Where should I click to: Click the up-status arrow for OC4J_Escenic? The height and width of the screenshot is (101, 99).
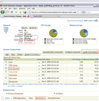[39, 69]
